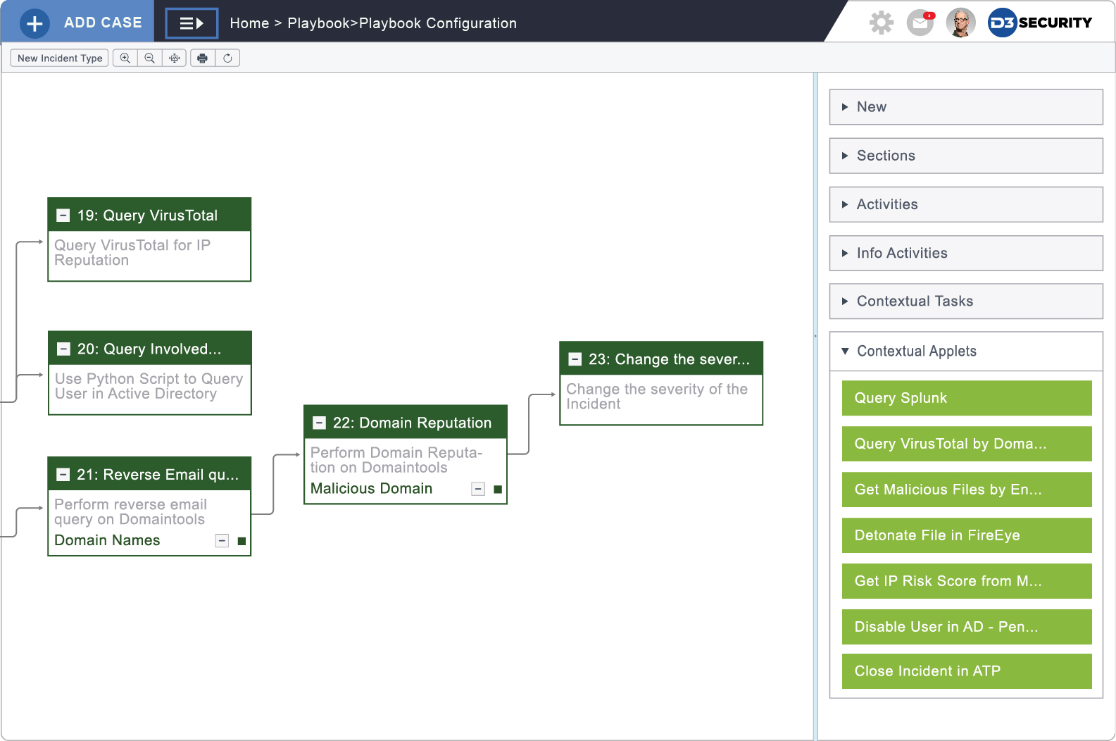The height and width of the screenshot is (741, 1116).
Task: Click the side panel splitter handle
Action: [815, 336]
